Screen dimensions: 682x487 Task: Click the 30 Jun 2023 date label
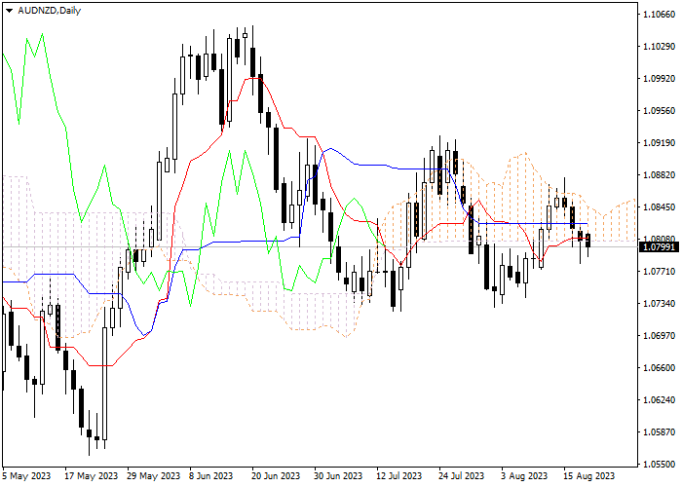coord(338,476)
